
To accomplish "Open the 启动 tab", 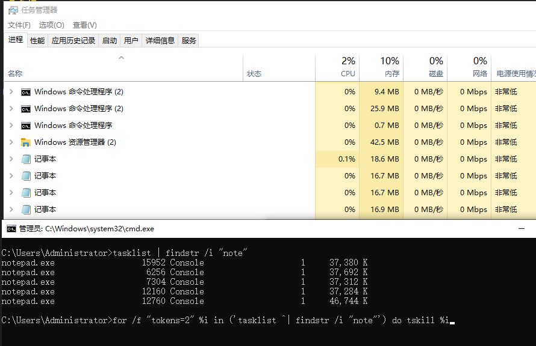I will tap(110, 41).
